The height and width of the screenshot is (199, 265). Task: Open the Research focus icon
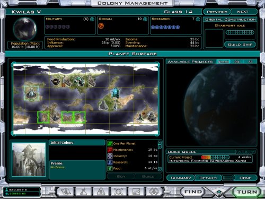pyautogui.click(x=198, y=19)
